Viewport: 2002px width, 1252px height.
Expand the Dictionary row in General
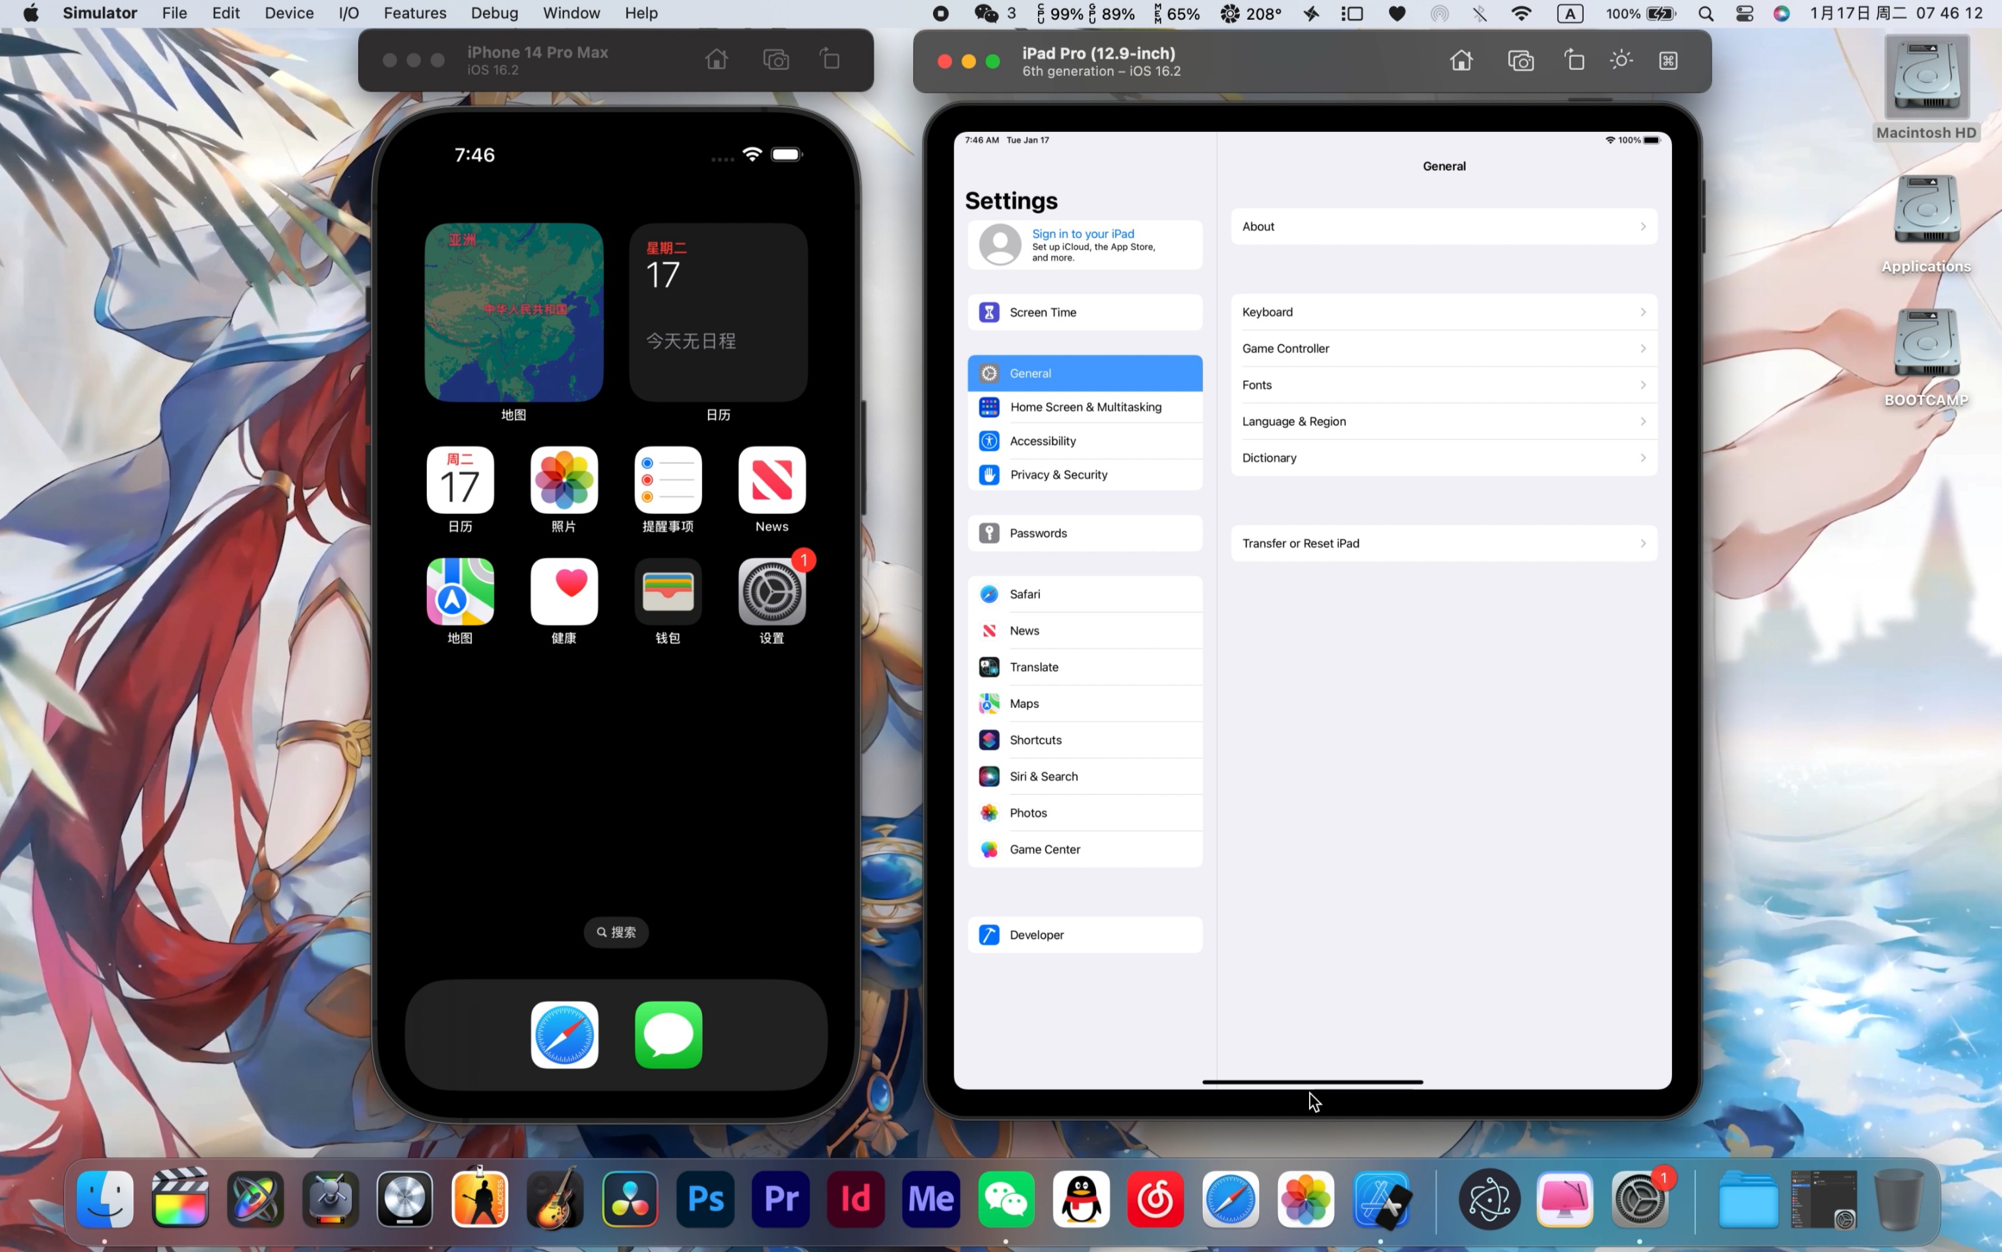click(x=1444, y=458)
